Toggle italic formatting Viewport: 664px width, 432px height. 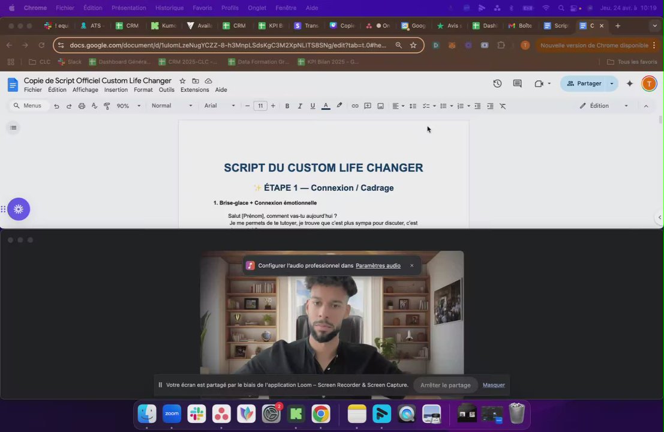[300, 106]
